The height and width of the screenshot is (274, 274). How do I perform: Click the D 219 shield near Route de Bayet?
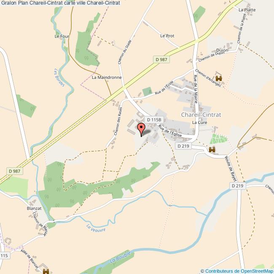tap(237, 186)
